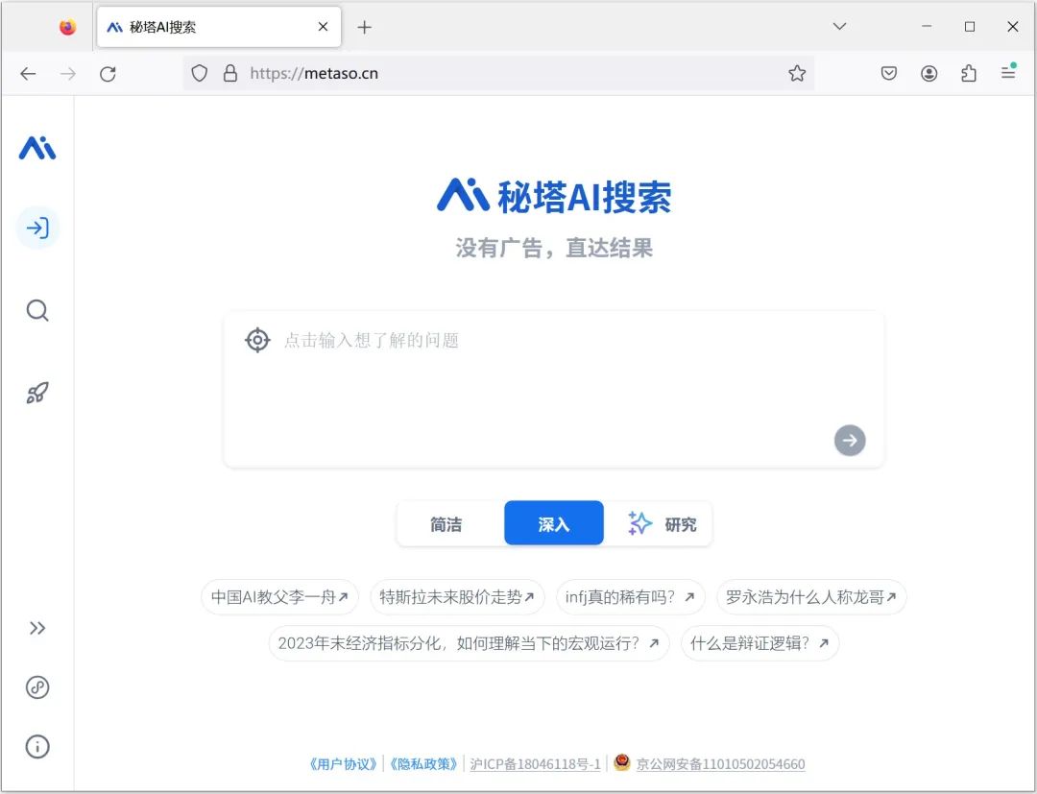Viewport: 1037px width, 794px height.
Task: Bookmark the page with the star icon
Action: coord(797,73)
